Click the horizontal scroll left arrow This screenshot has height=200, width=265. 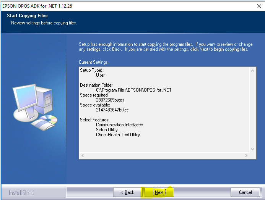click(x=83, y=155)
